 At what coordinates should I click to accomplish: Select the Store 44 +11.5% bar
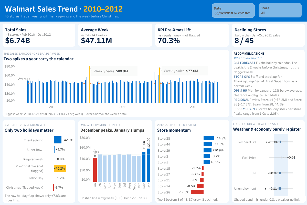[x=208, y=144]
